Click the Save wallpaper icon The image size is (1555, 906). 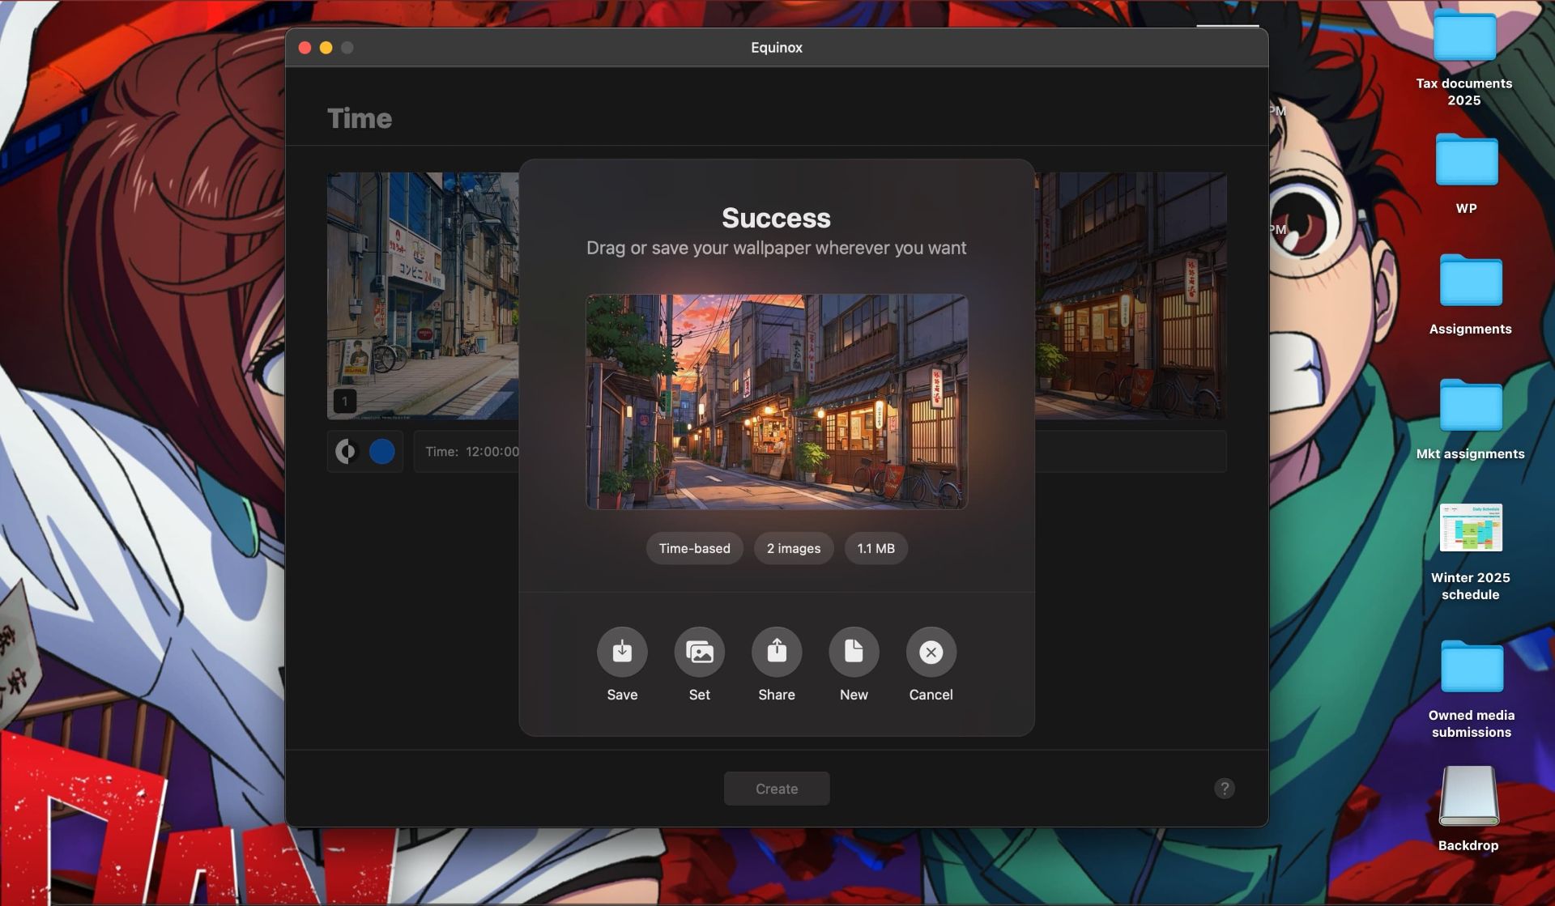coord(622,652)
